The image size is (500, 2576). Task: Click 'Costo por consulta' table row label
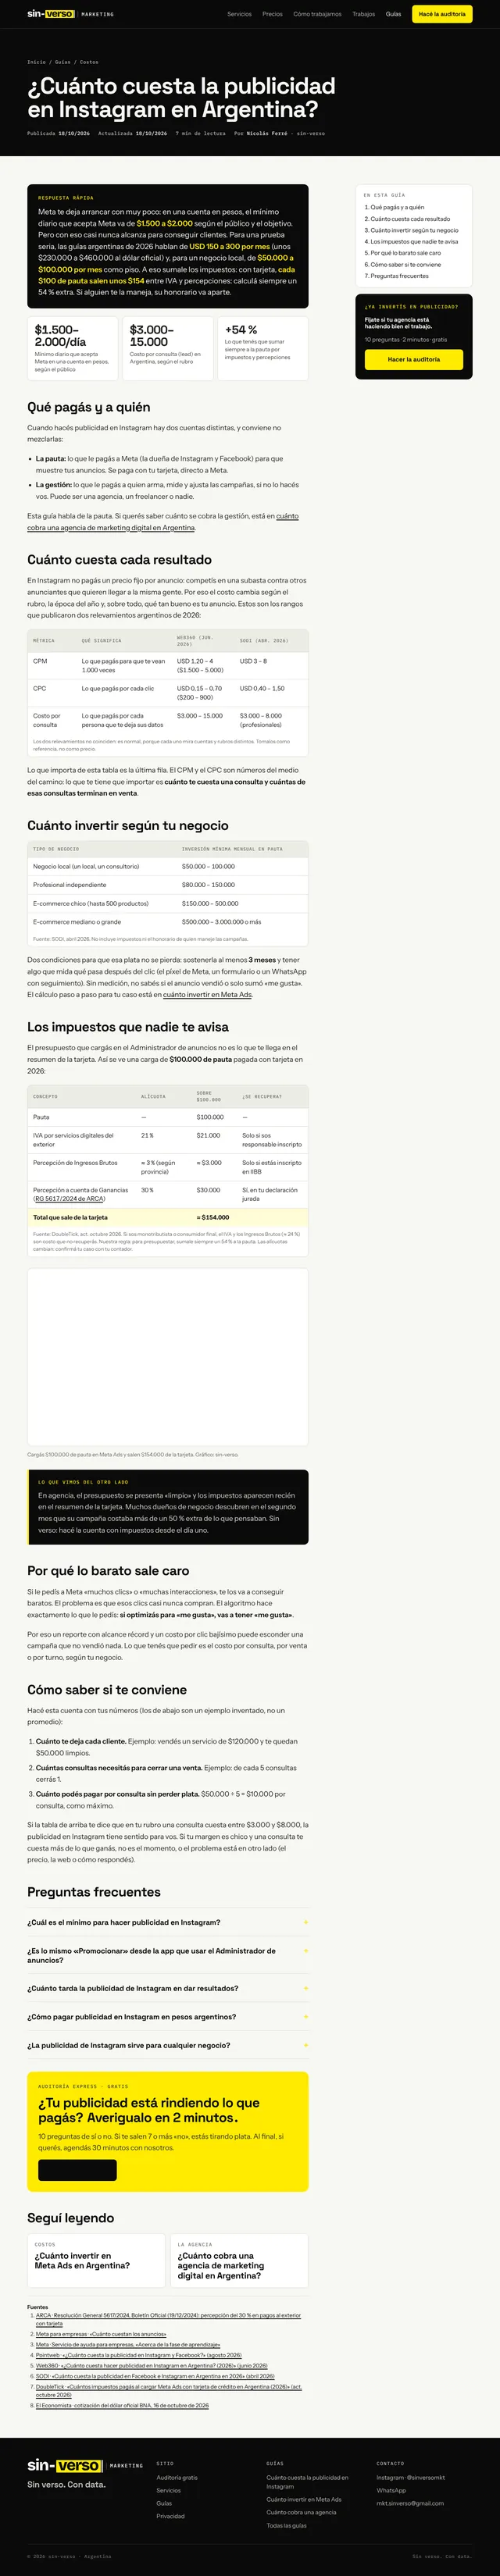(47, 720)
